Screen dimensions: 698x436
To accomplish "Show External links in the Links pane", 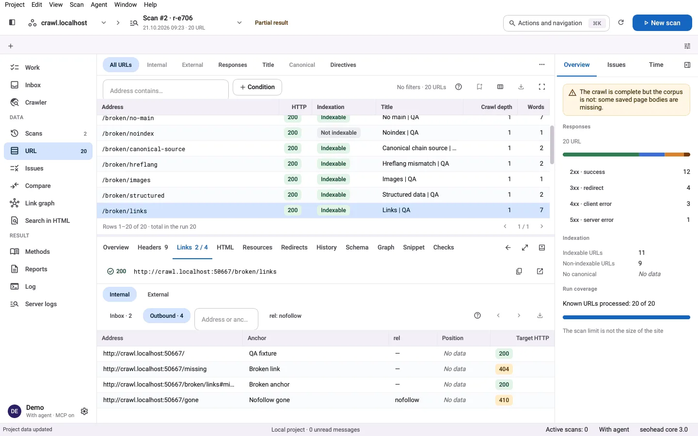I will coord(158,295).
